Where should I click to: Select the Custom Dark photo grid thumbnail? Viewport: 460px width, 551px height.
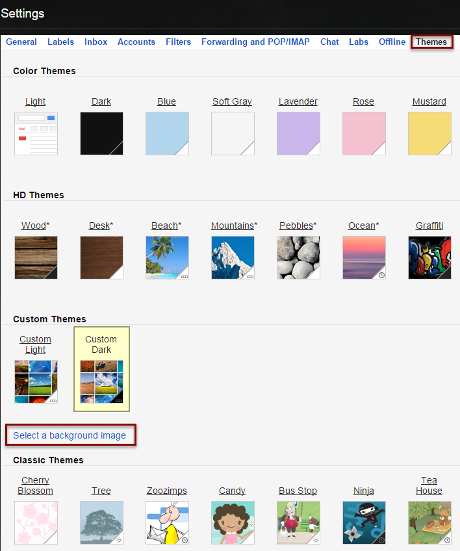(x=101, y=381)
